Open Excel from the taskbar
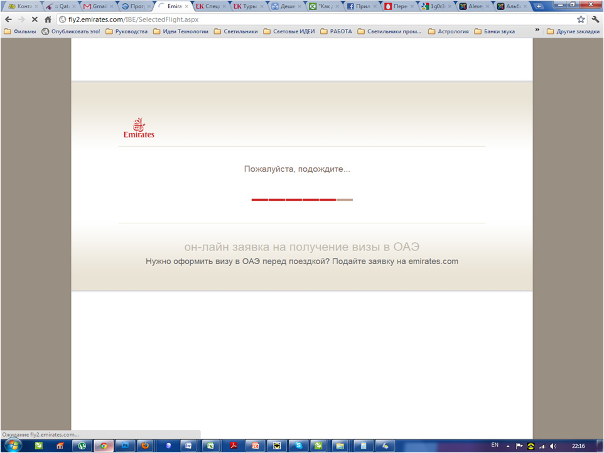Screen dimensions: 604x453 coord(210,445)
